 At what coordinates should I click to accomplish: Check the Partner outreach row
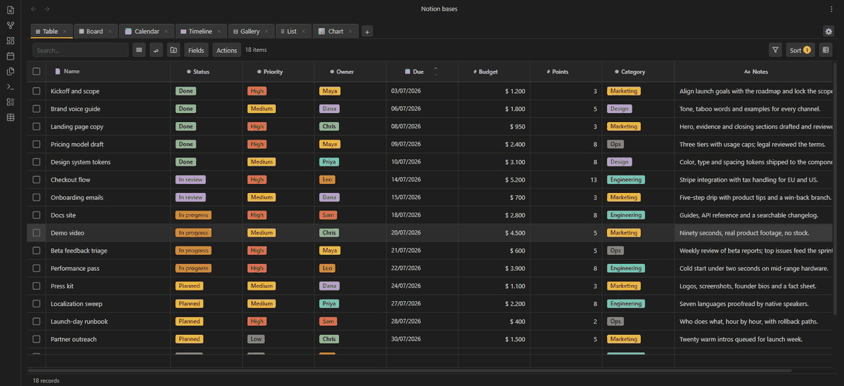37,339
